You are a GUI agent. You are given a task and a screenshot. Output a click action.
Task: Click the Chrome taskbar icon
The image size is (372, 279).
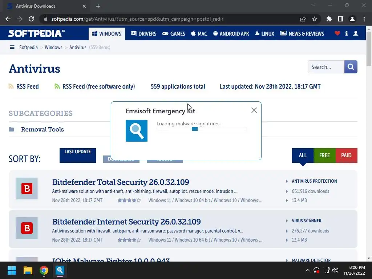click(x=44, y=270)
